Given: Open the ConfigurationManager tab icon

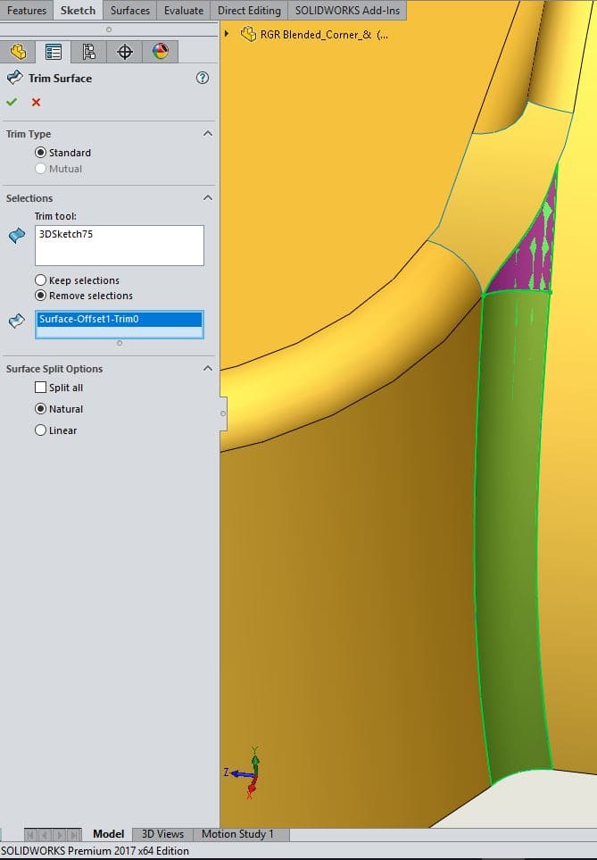Looking at the screenshot, I should point(89,52).
